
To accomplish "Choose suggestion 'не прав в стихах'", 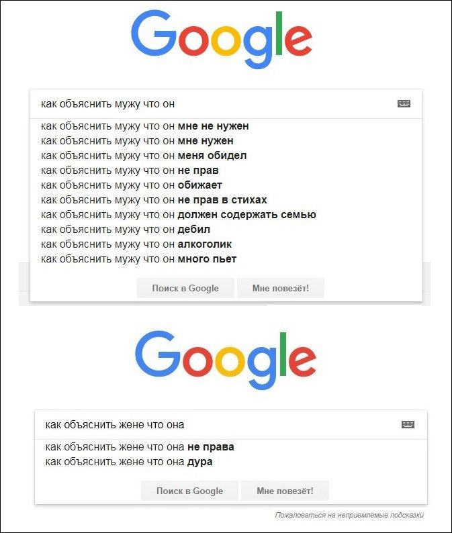I will 154,200.
